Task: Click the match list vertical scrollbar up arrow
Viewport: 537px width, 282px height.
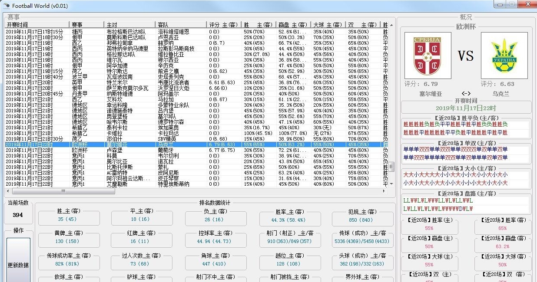Action: [392, 24]
